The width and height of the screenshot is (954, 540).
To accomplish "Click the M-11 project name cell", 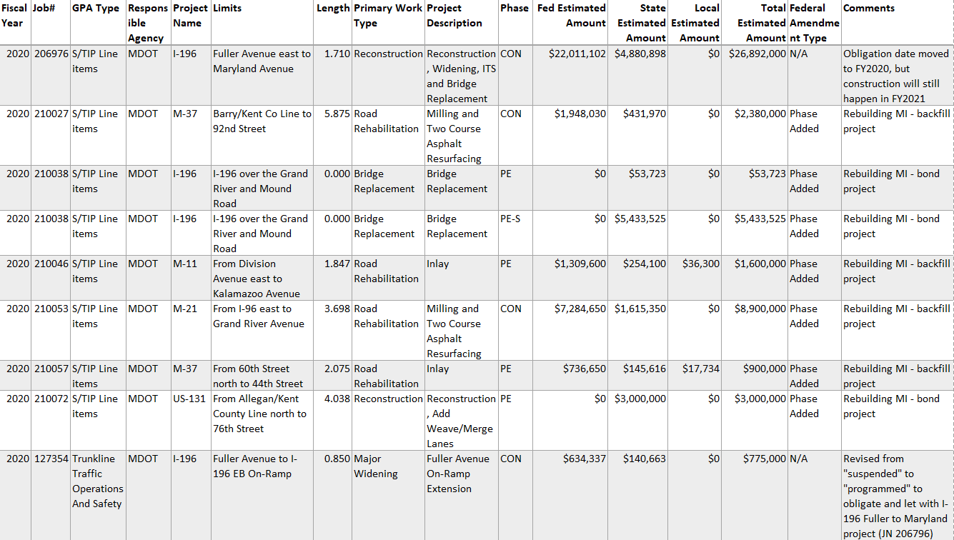I will [192, 279].
